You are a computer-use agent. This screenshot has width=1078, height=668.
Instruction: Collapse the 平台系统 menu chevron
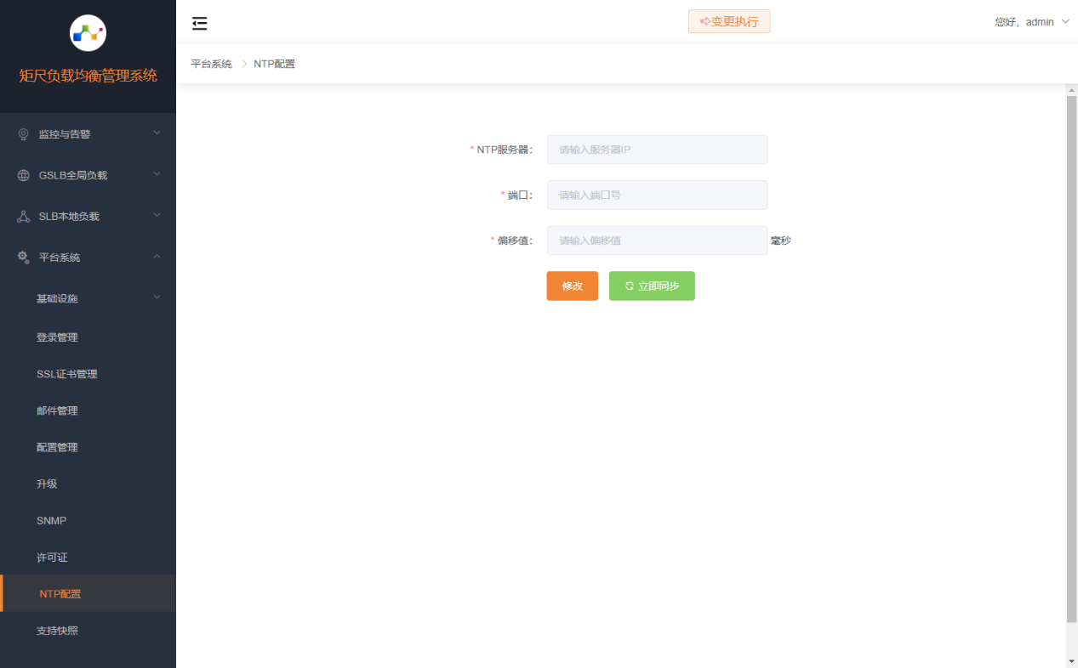point(157,257)
